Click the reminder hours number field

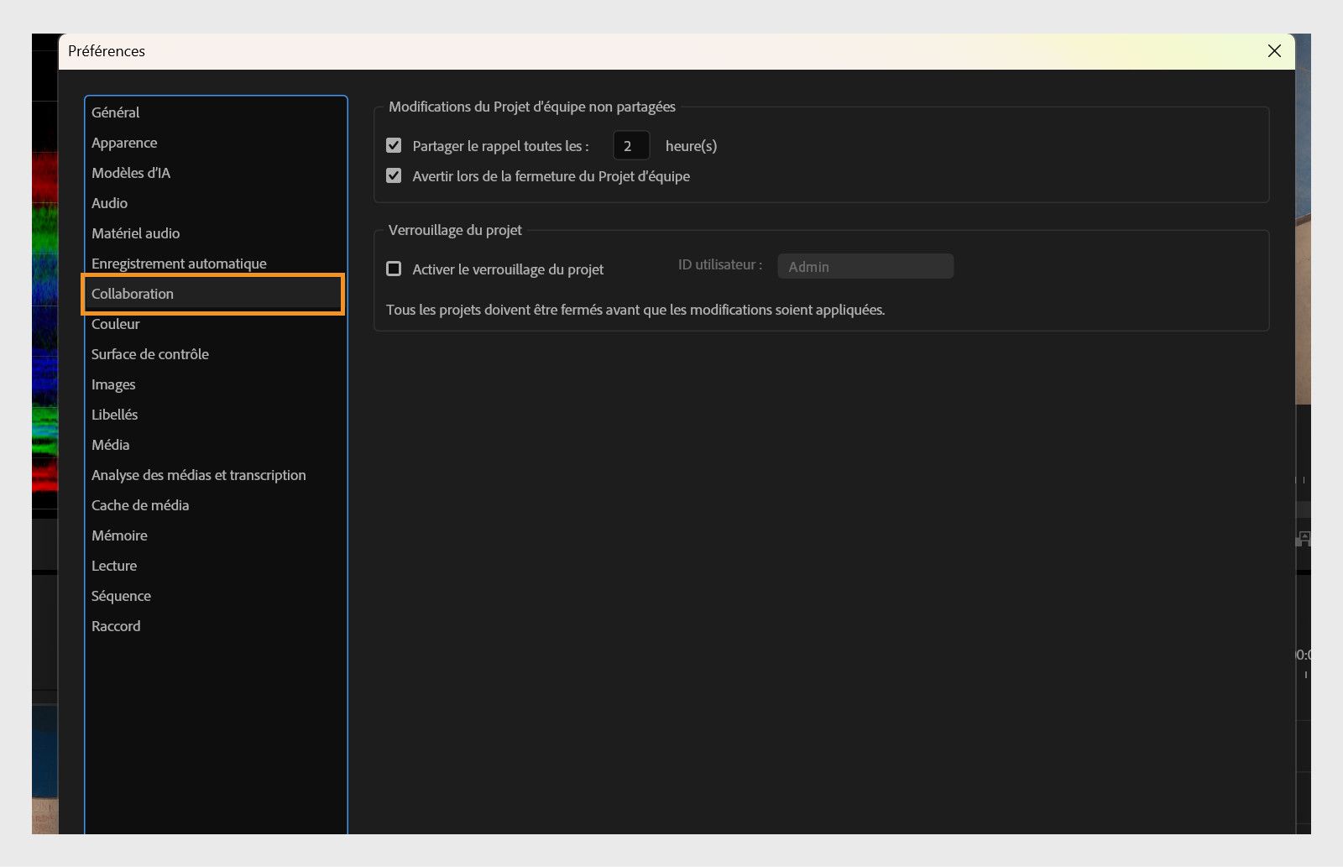click(631, 145)
